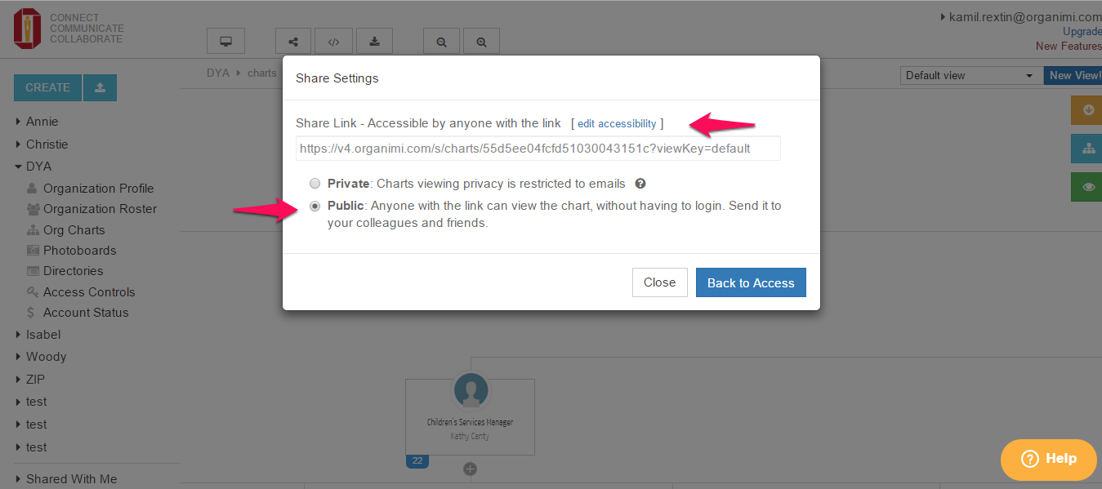Click the download icon in toolbar
This screenshot has width=1102, height=489.
click(374, 42)
